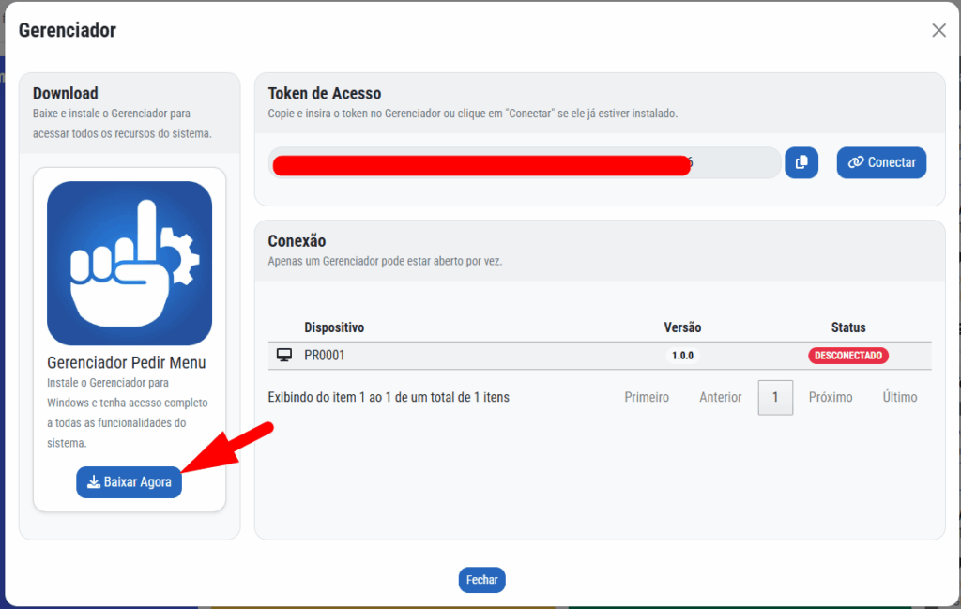The height and width of the screenshot is (609, 961).
Task: Go to the Anterior page
Action: tap(720, 397)
